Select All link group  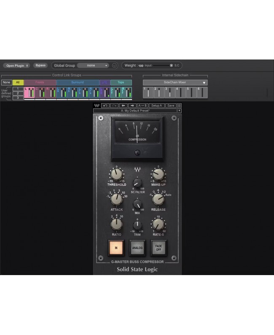(x=18, y=82)
